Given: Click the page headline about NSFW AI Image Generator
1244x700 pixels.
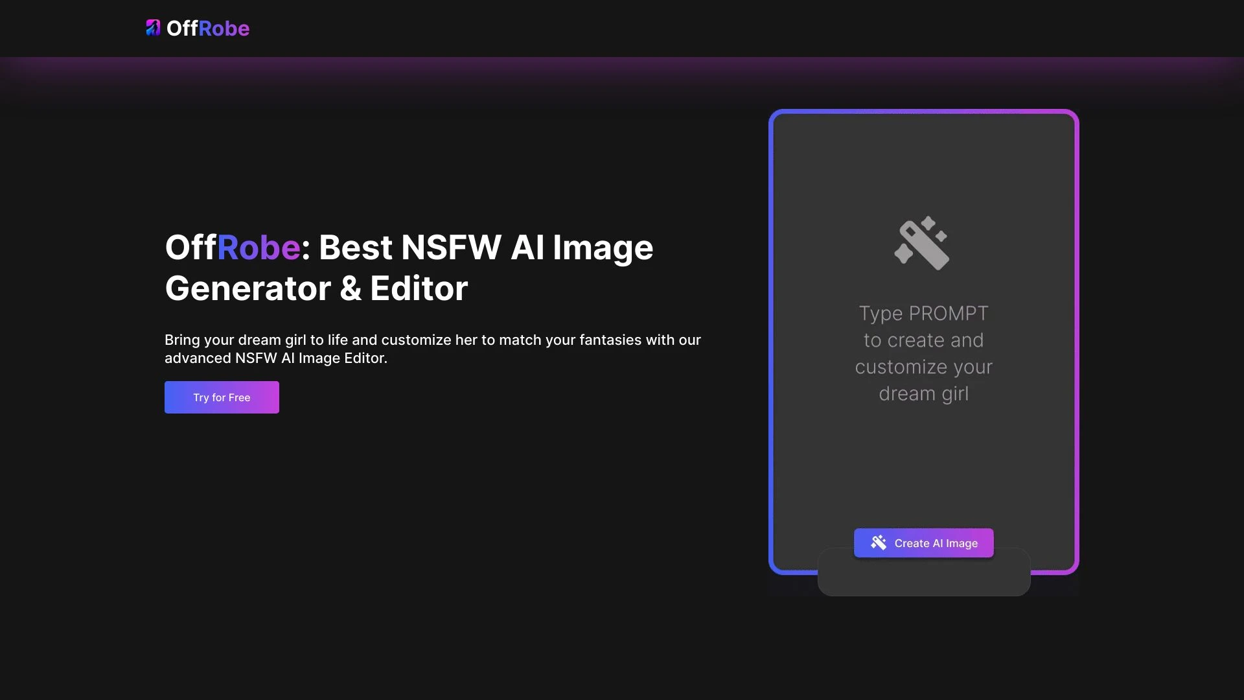Looking at the screenshot, I should tap(408, 268).
